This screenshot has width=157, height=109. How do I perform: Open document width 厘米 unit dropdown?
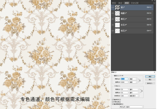click(x=134, y=89)
